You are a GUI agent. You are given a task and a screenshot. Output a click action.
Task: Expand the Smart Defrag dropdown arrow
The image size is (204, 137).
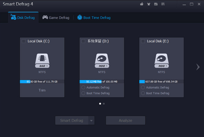click(91, 121)
